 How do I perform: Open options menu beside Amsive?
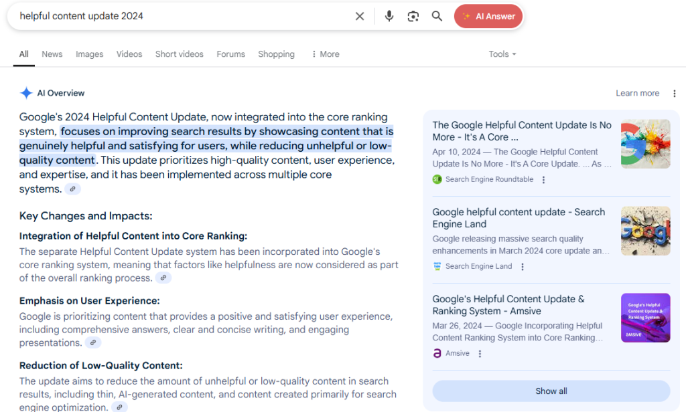[x=480, y=353]
